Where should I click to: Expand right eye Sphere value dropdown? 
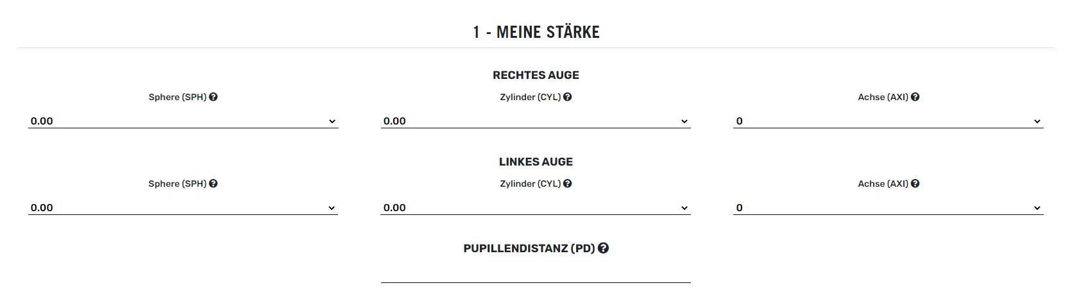pos(183,121)
